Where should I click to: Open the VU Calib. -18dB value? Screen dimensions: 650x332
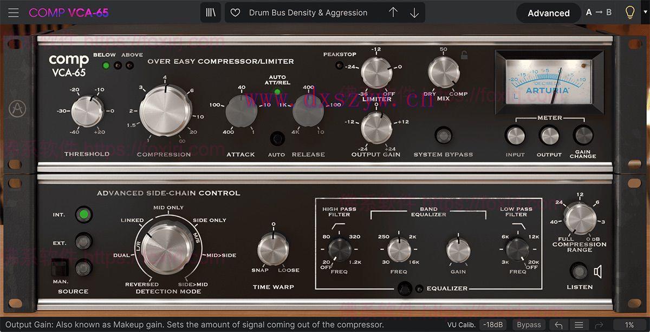point(493,324)
